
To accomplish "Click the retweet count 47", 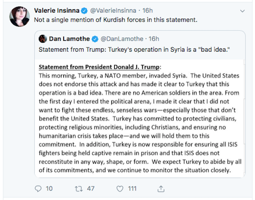I will (x=91, y=189).
